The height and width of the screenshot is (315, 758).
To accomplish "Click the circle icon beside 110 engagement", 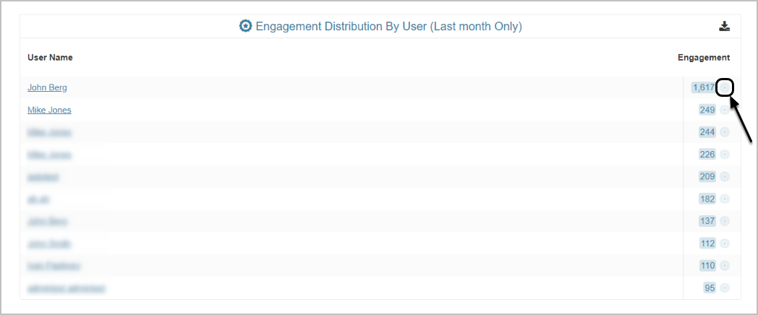I will [x=725, y=266].
